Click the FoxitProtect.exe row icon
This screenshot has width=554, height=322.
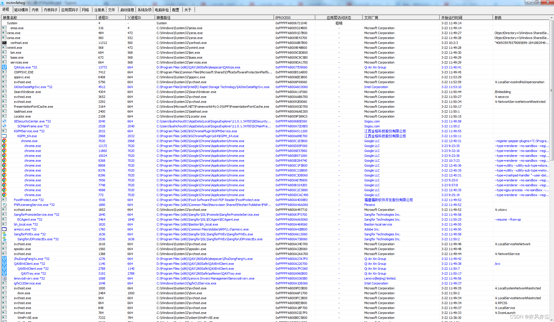tap(4, 200)
